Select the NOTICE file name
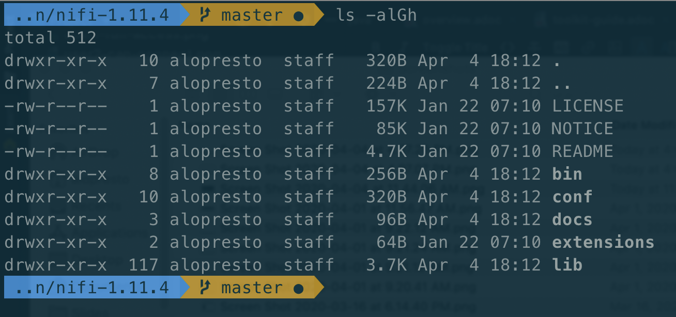 click(x=582, y=129)
